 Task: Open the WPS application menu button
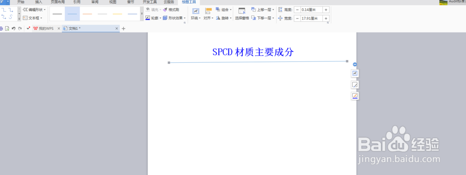(x=5, y=2)
